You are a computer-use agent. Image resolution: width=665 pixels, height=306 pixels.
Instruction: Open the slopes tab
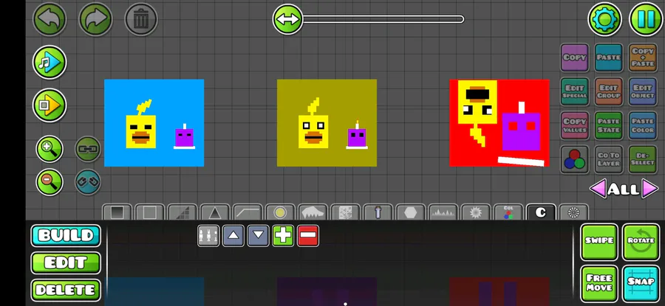(183, 212)
